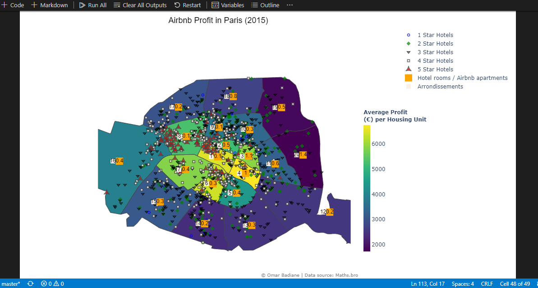Show the notebook Outline
This screenshot has height=288, width=538.
(x=265, y=5)
